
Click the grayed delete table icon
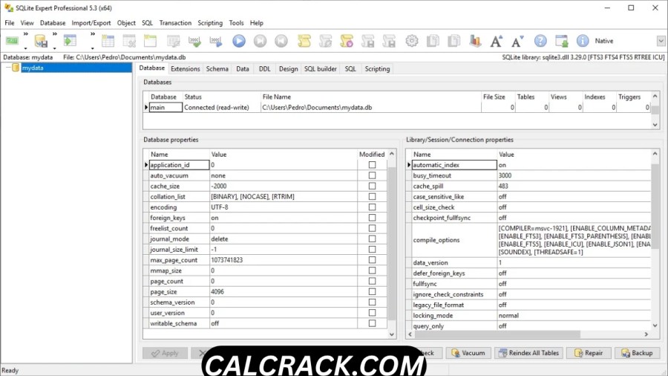tap(129, 41)
